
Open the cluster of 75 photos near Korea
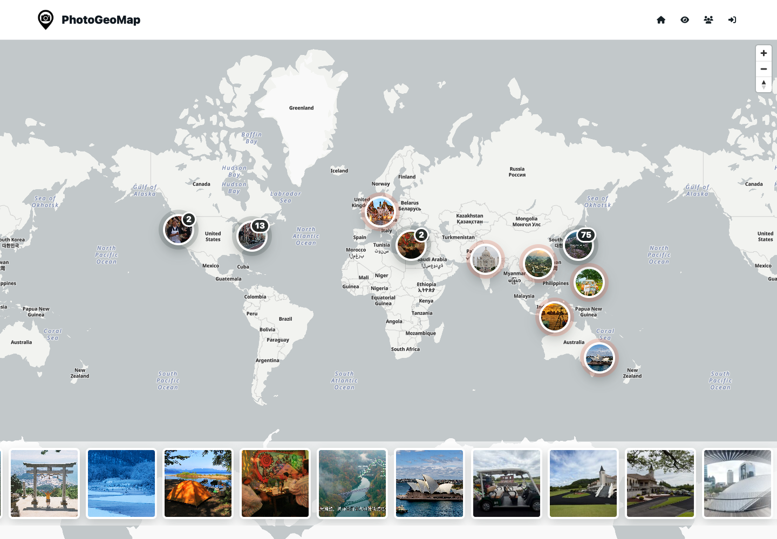(578, 245)
